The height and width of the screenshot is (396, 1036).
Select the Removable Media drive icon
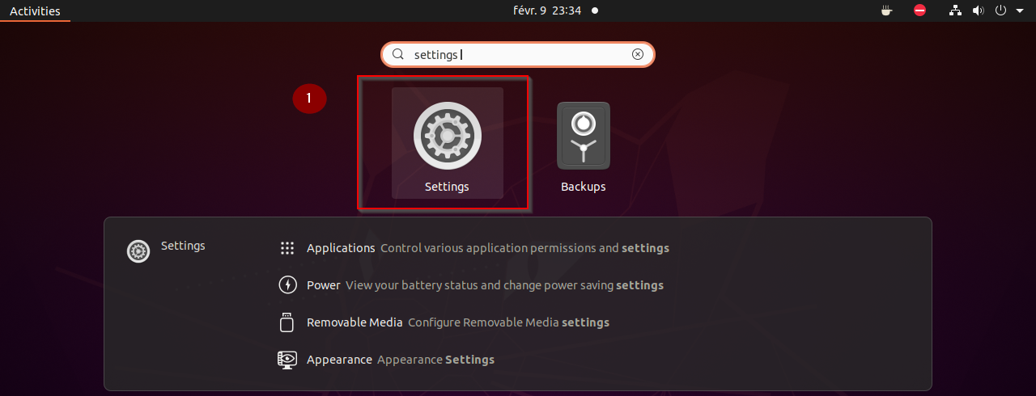click(287, 322)
